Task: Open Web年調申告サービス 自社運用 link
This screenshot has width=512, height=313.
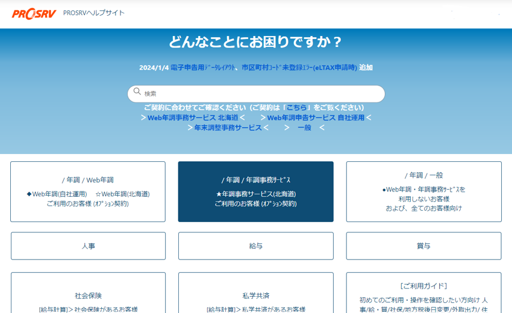Action: [316, 117]
